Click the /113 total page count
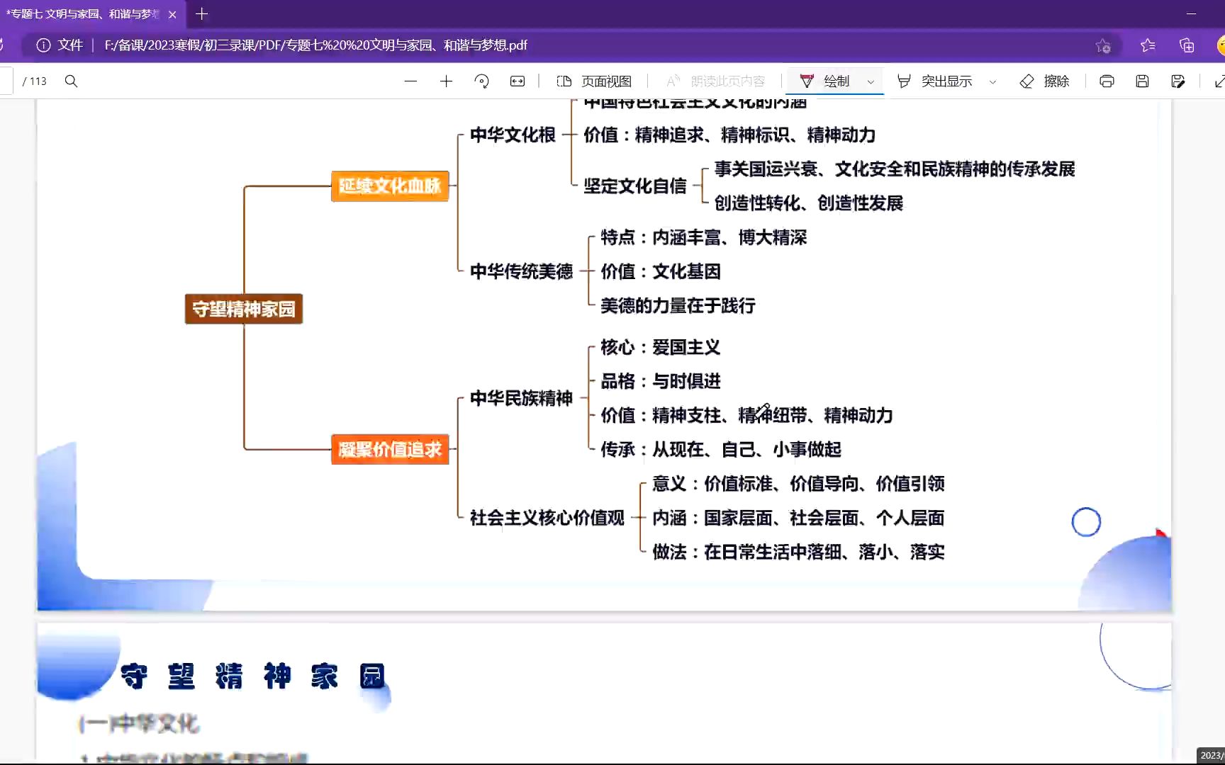Image resolution: width=1225 pixels, height=765 pixels. (35, 81)
